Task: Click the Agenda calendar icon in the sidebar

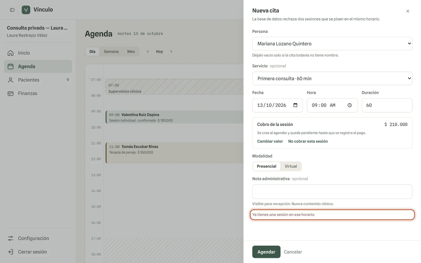Action: tap(11, 66)
